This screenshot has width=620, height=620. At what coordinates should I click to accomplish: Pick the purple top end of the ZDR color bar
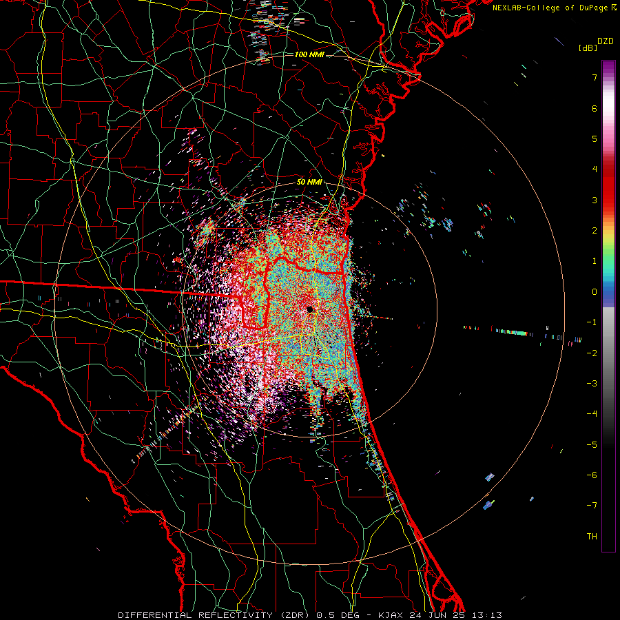click(608, 65)
